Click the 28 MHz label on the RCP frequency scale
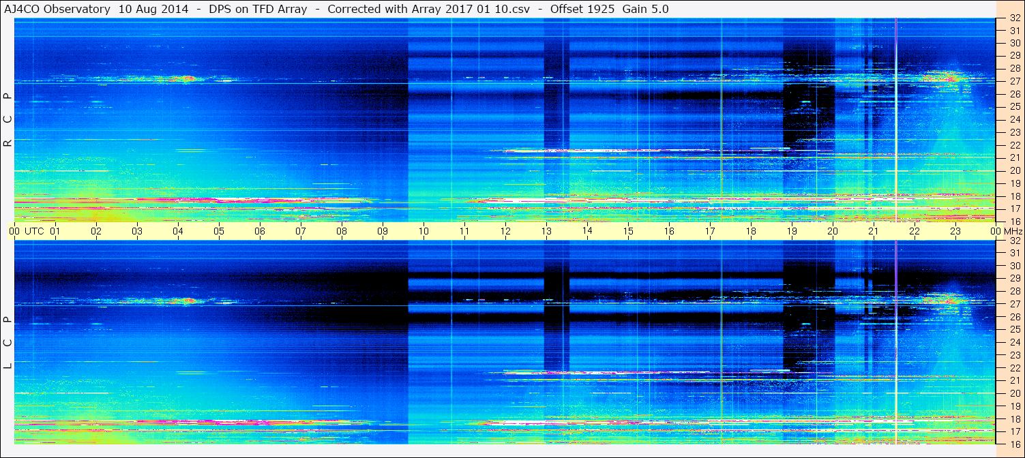Viewport: 1025px width, 458px height. click(1014, 68)
